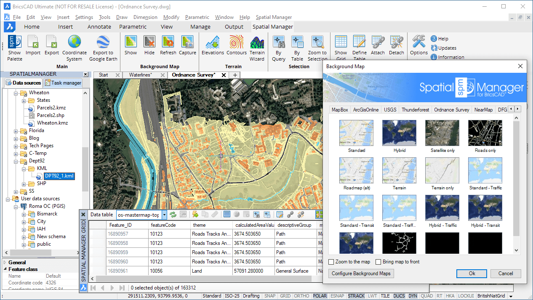Click the Attach table icon
533x300 pixels.
(x=378, y=42)
